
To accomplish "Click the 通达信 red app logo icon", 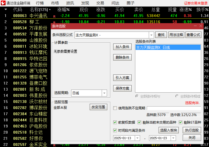I will click(3, 3).
